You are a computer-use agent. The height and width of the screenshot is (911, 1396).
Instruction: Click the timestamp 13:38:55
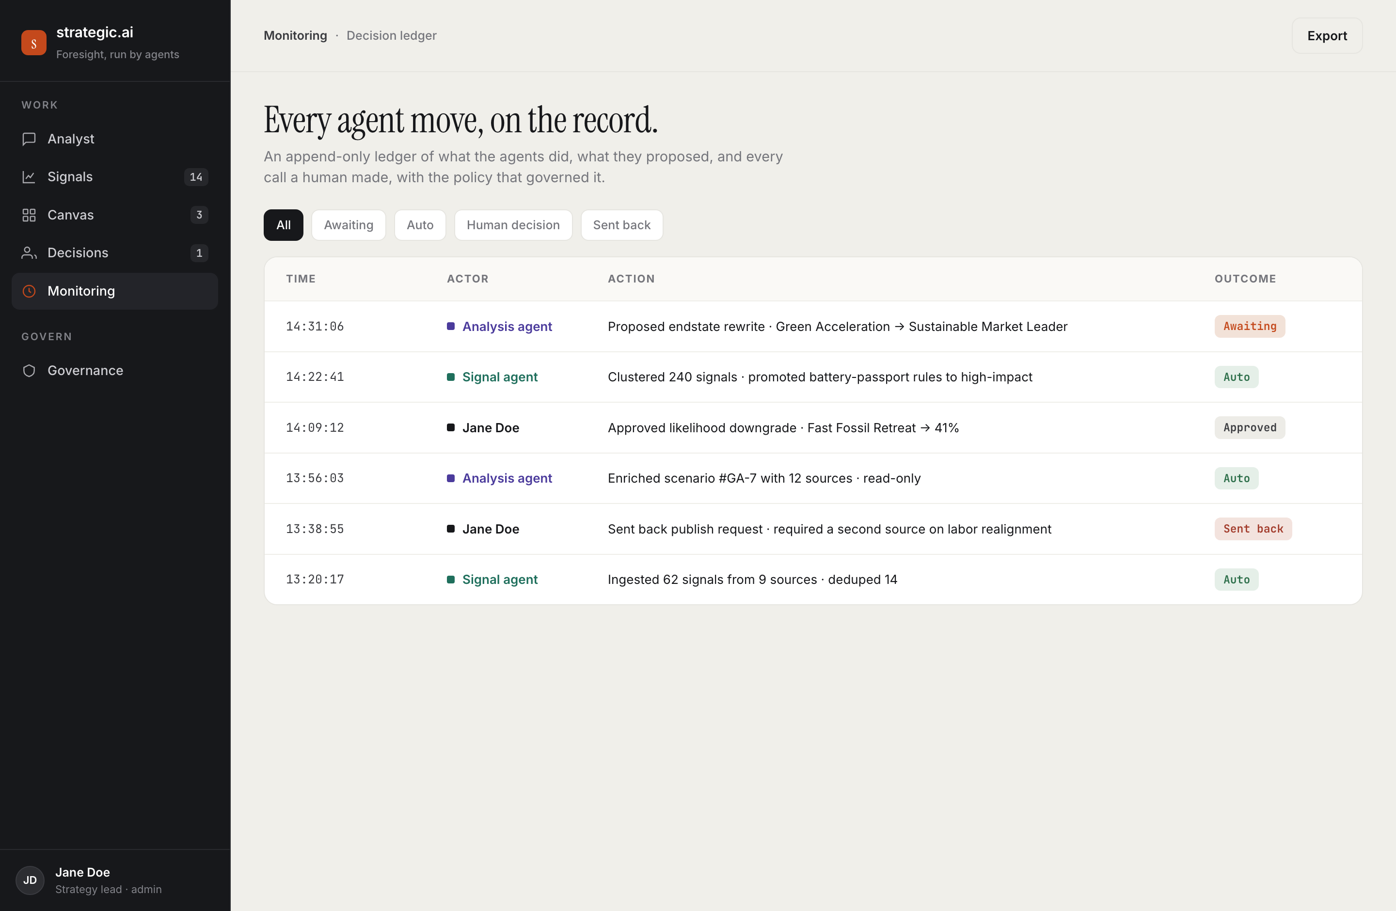coord(315,529)
